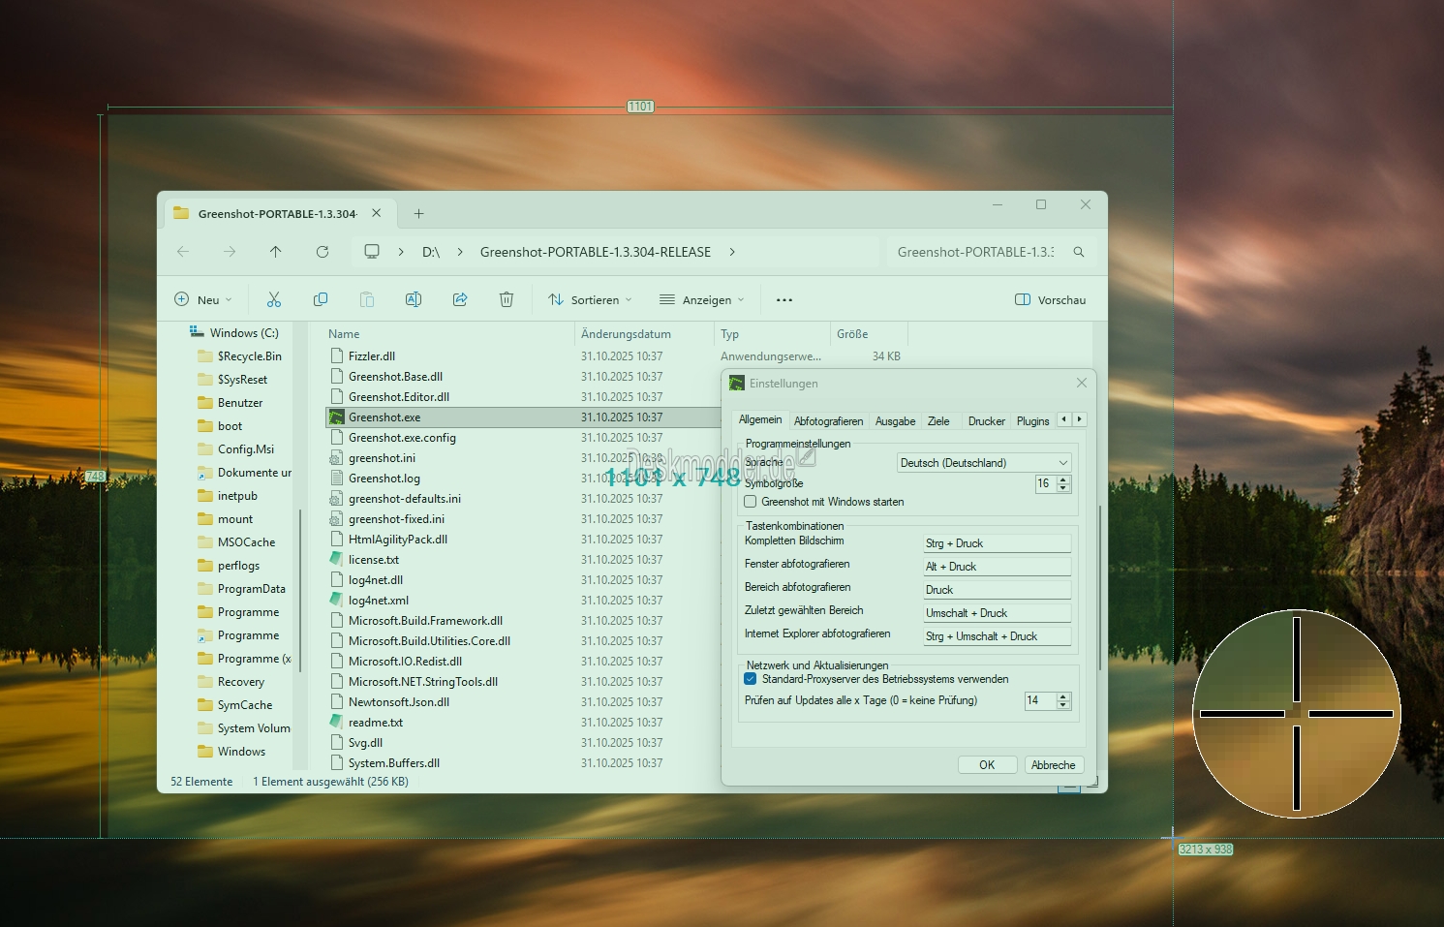Open the Anzeigen view dropdown

(702, 300)
